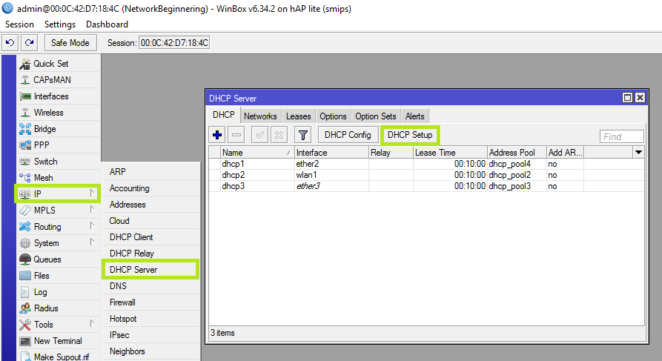
Task: Expand the System submenu arrow
Action: point(92,242)
